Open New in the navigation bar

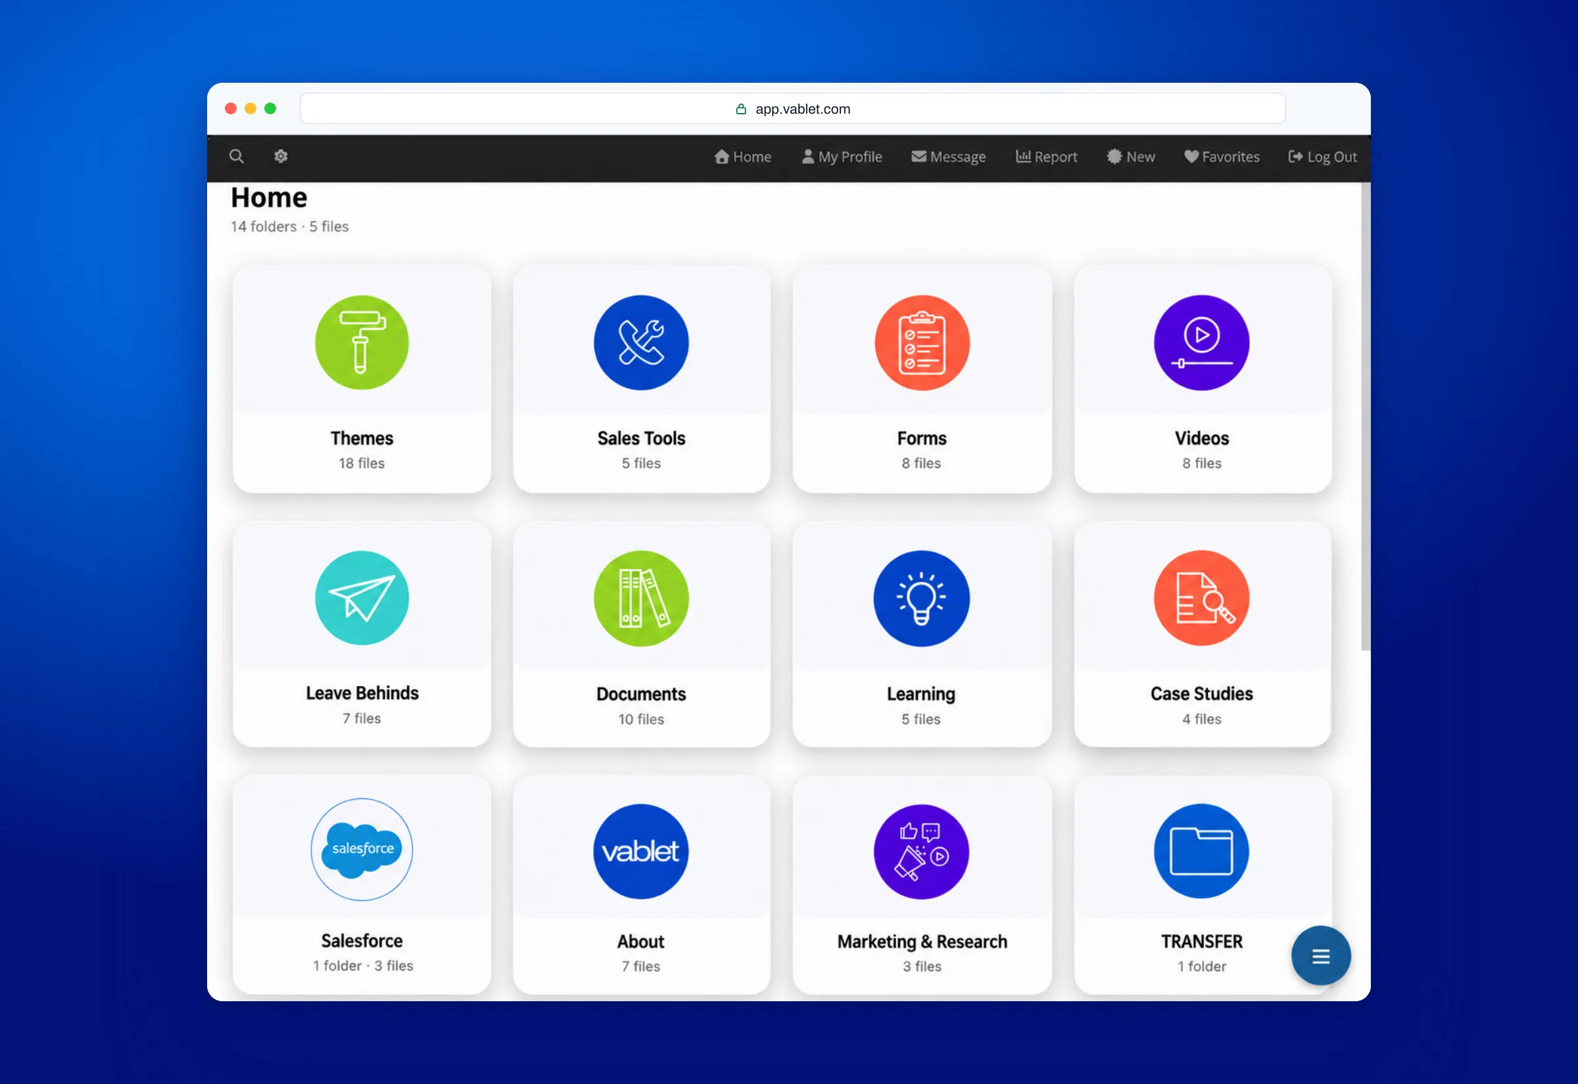point(1132,157)
